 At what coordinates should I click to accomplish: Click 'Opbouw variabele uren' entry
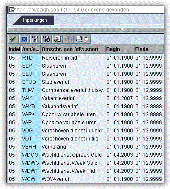tap(69, 115)
